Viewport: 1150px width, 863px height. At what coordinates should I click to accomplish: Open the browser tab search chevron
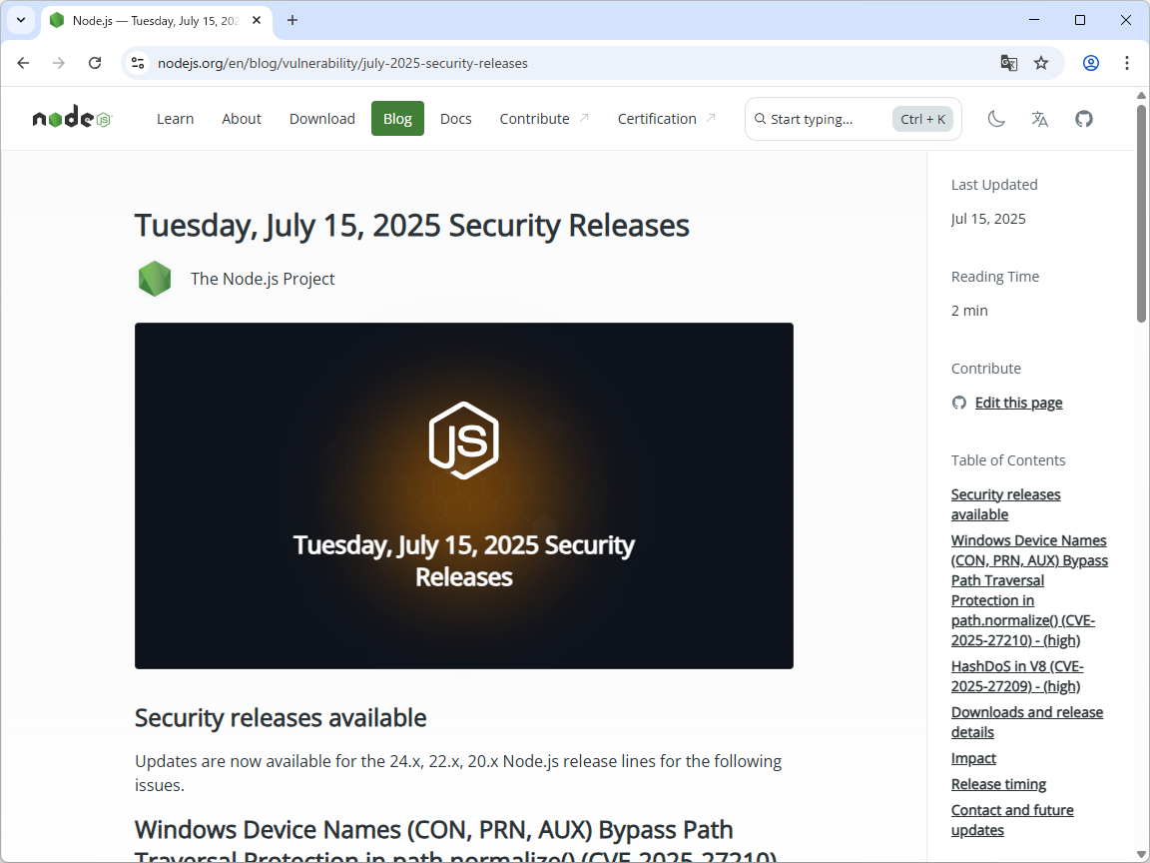(20, 20)
